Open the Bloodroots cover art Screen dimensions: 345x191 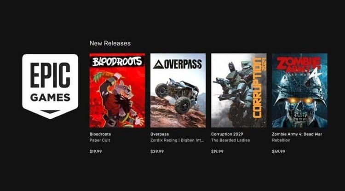117,90
